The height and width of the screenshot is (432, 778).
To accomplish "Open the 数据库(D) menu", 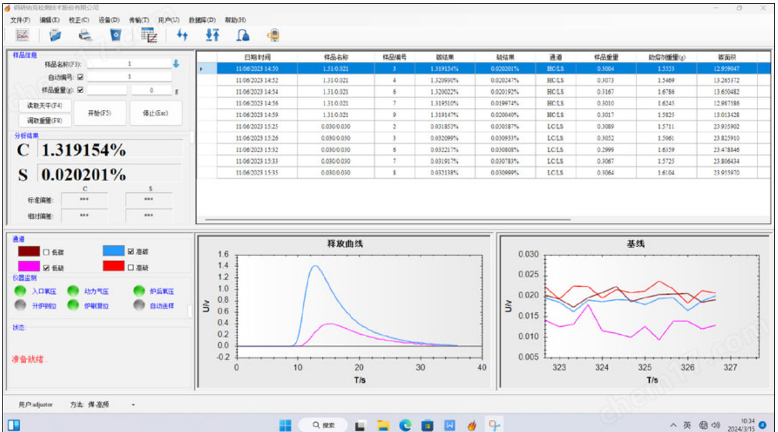I will [202, 20].
